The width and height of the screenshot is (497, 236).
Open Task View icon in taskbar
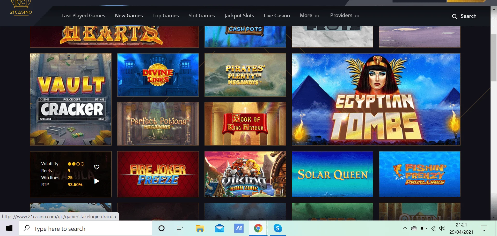[180, 229]
